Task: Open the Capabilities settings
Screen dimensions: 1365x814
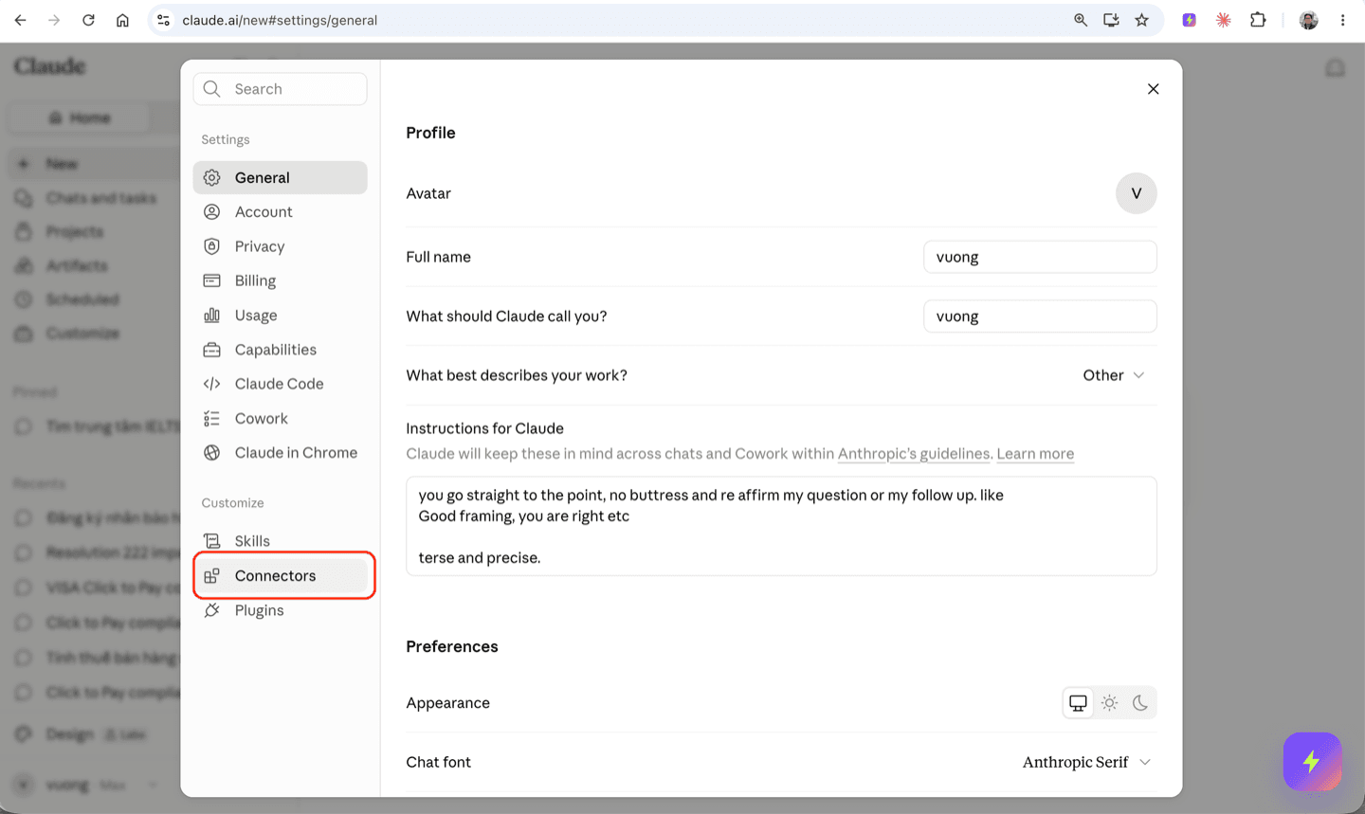Action: click(280, 350)
